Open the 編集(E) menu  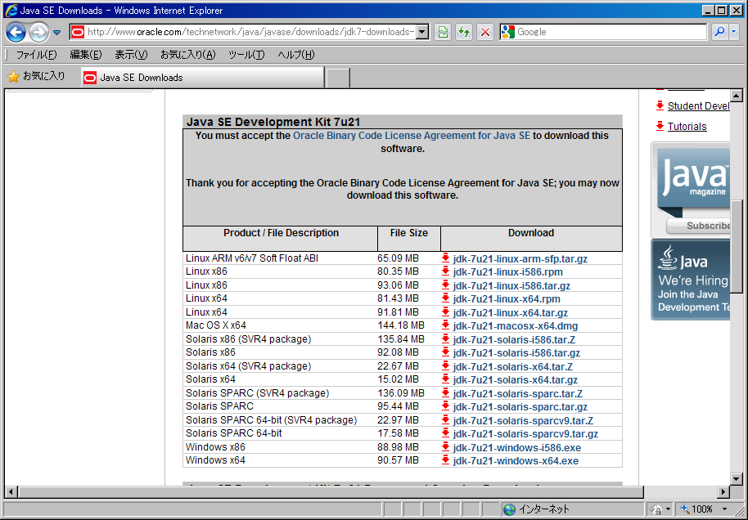86,55
